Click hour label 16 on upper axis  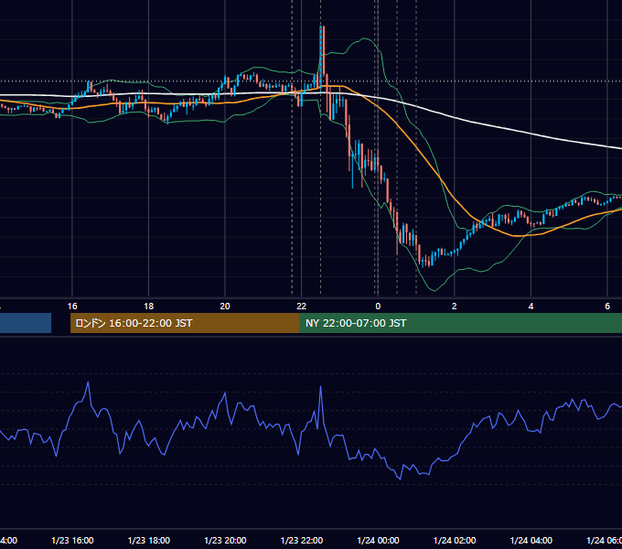click(72, 307)
